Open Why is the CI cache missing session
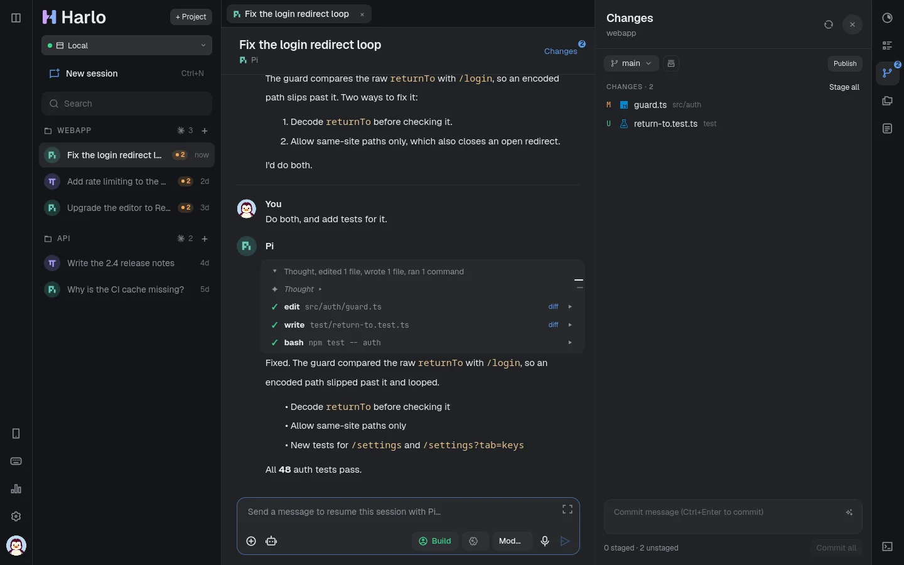 (127, 289)
